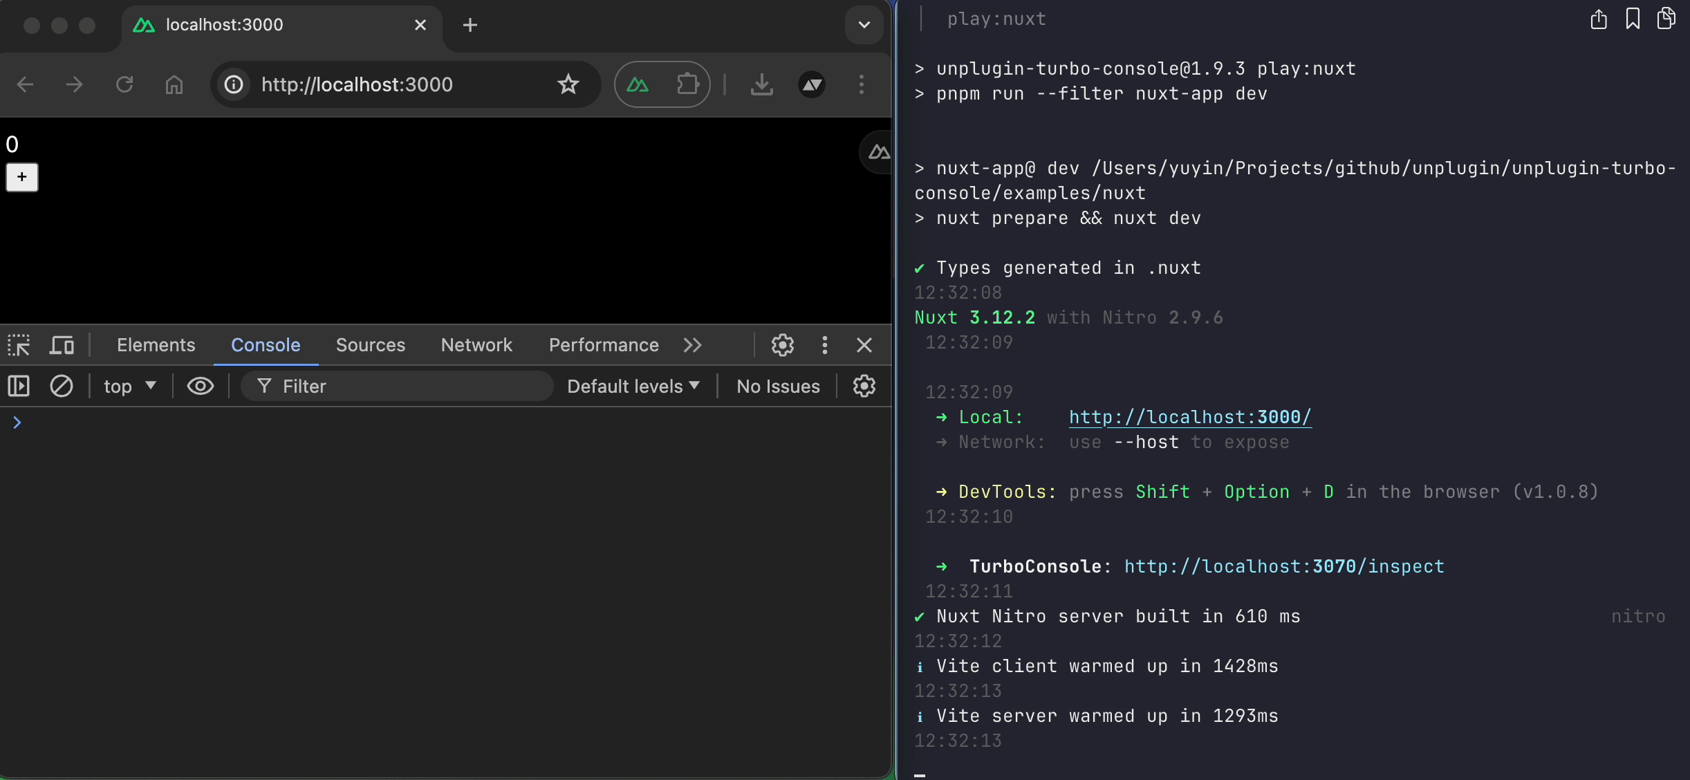Viewport: 1690px width, 780px height.
Task: Click the share icon in the terminal panel
Action: tap(1598, 19)
